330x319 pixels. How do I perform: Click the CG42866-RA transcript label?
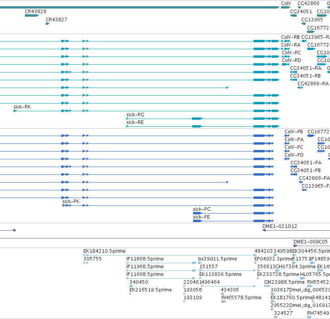(313, 84)
